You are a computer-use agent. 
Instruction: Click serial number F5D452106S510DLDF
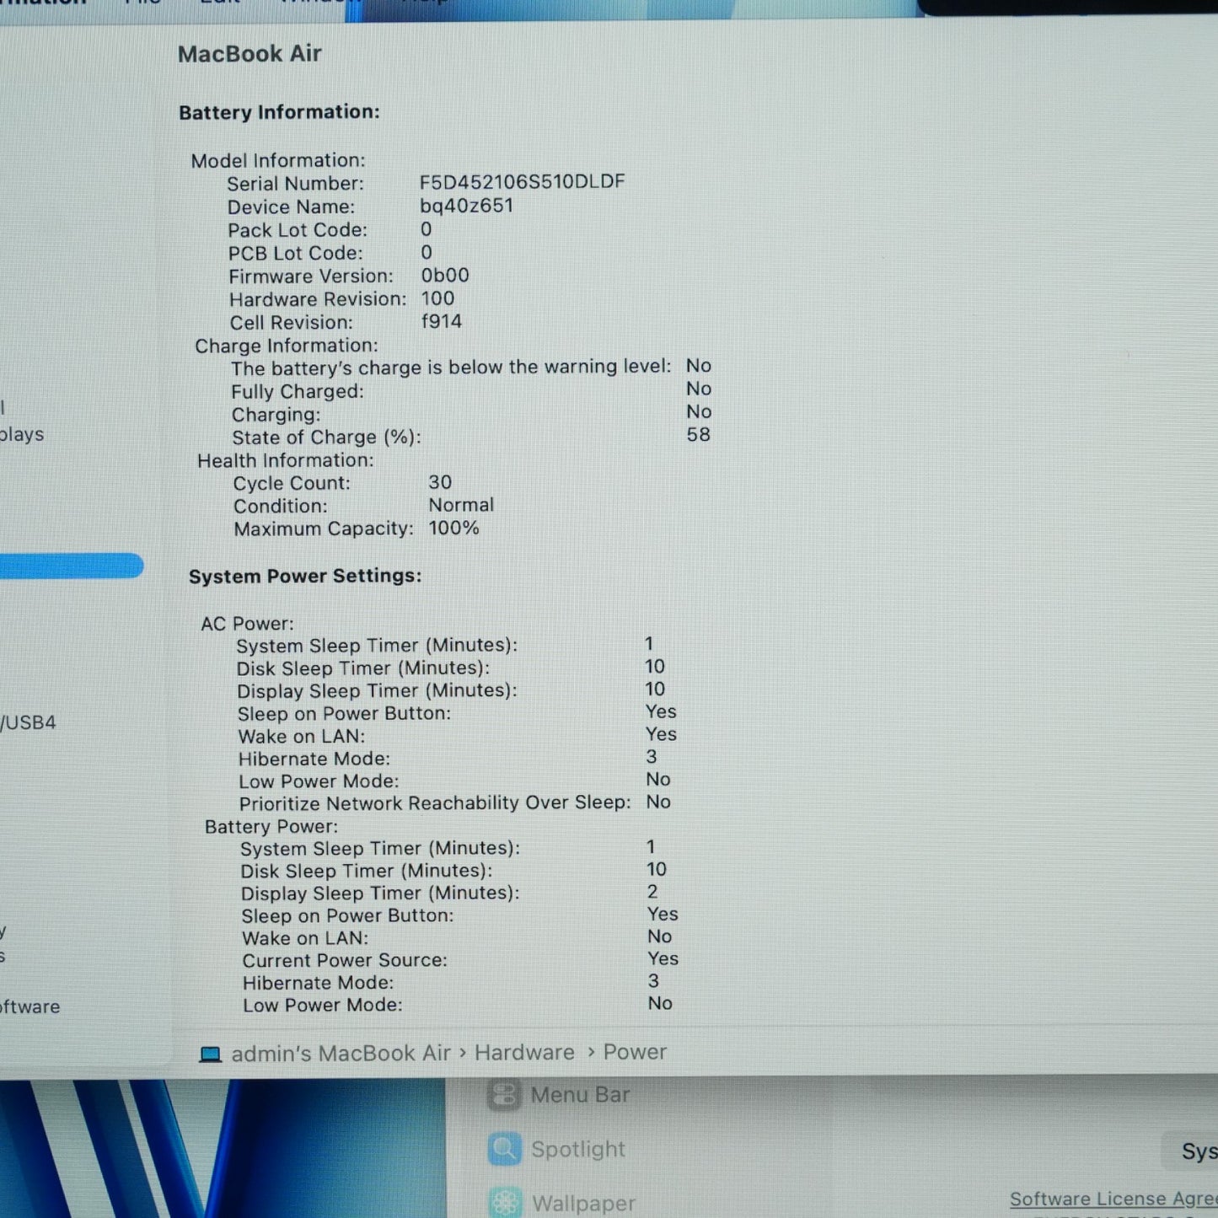click(x=523, y=182)
